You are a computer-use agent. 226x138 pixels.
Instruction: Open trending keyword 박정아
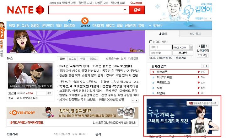tap(161, 93)
